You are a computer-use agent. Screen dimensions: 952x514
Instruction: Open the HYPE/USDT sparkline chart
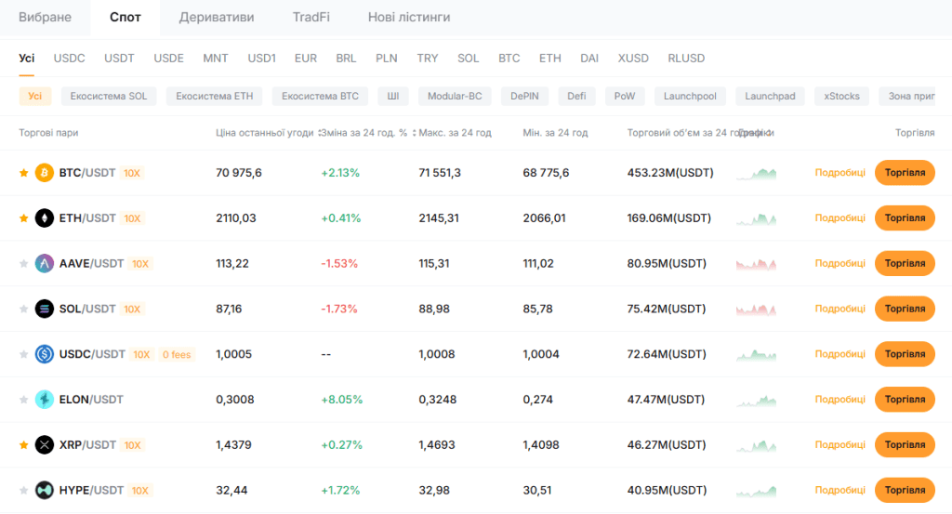pyautogui.click(x=756, y=491)
